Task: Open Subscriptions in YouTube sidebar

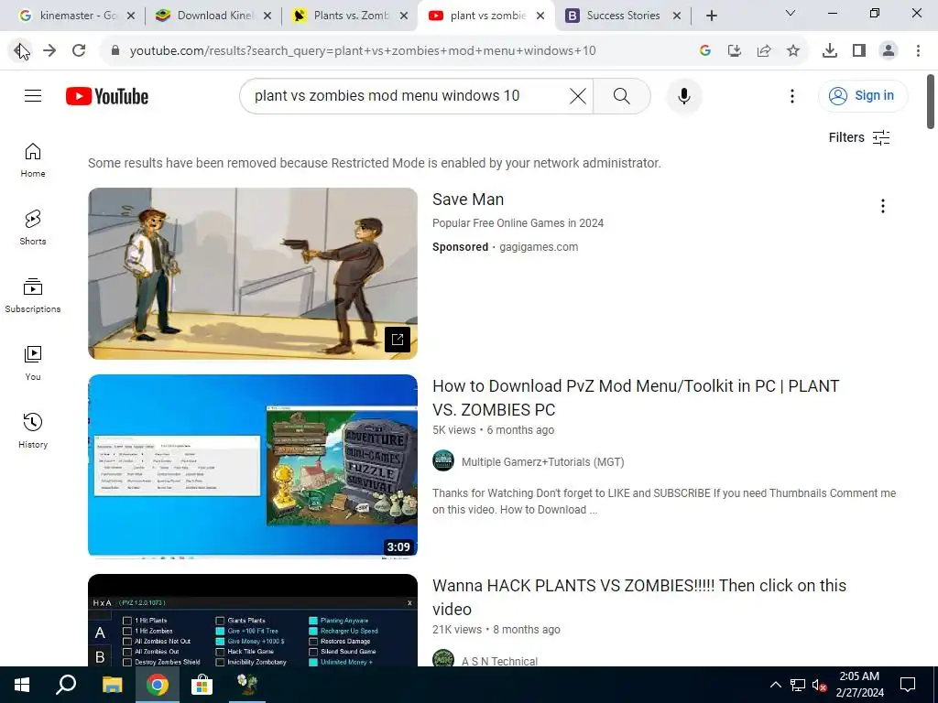Action: coord(33,296)
